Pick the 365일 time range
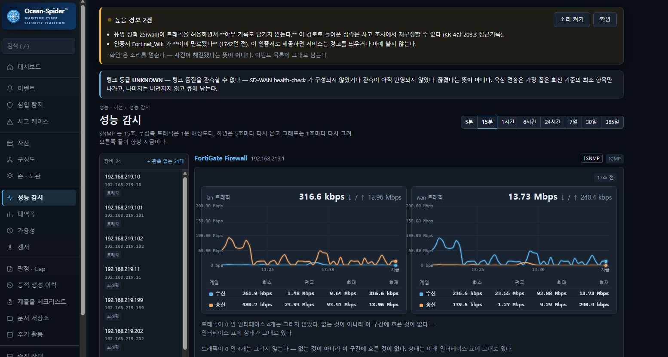The width and height of the screenshot is (668, 357). click(x=612, y=122)
